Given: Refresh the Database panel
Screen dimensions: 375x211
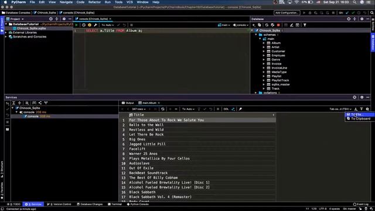Looking at the screenshot, I should pos(267,25).
